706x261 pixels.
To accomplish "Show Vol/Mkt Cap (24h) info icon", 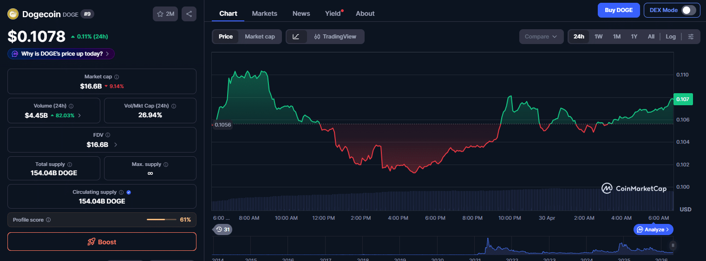I will [x=174, y=106].
